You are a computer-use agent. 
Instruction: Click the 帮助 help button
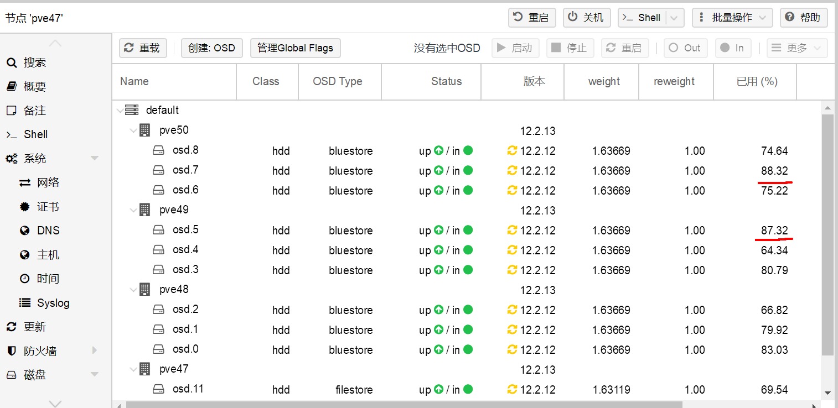[x=804, y=18]
